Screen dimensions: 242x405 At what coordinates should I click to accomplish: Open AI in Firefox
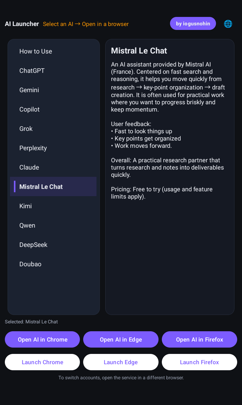199,339
